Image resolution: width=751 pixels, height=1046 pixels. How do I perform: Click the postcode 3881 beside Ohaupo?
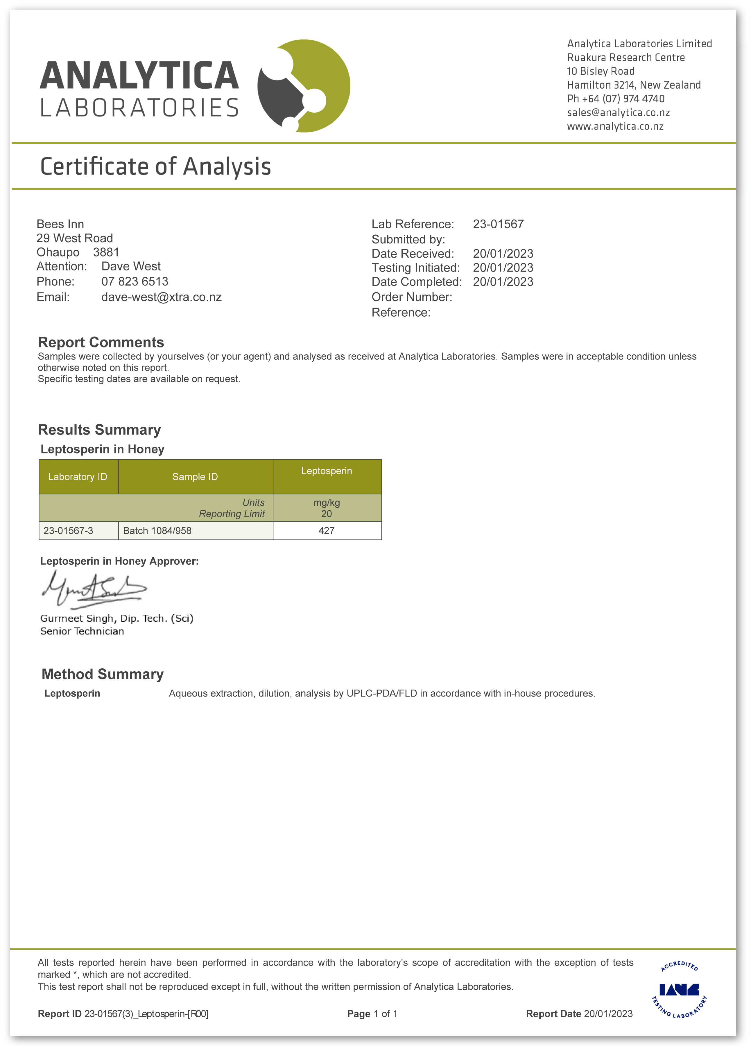point(106,252)
